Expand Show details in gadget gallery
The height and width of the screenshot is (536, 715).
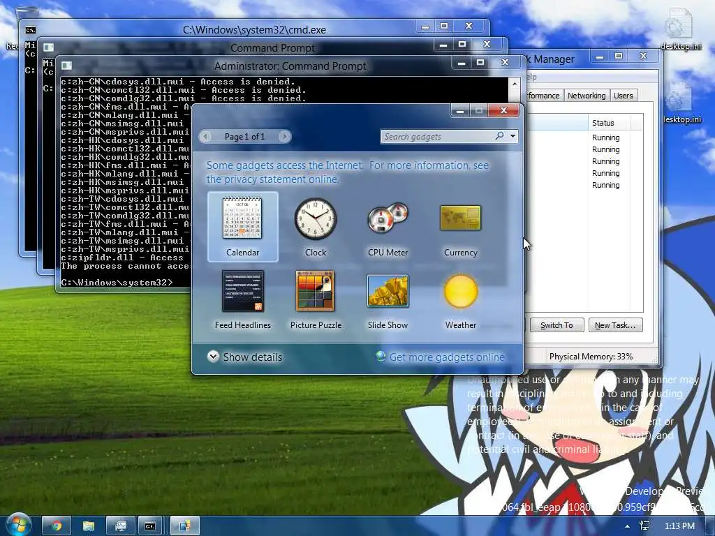(245, 357)
